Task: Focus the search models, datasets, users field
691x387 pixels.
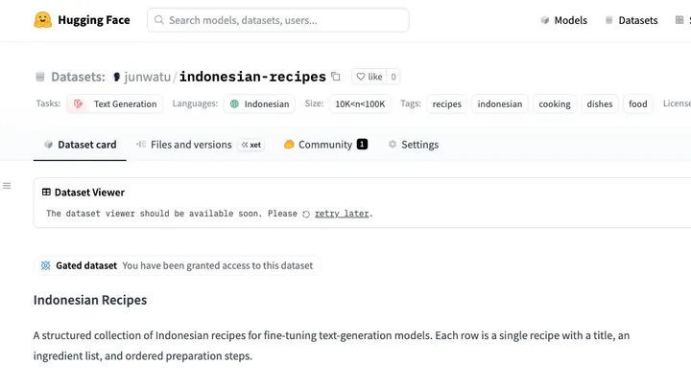Action: point(278,20)
